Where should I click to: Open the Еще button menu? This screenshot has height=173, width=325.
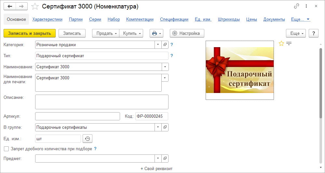click(296, 33)
